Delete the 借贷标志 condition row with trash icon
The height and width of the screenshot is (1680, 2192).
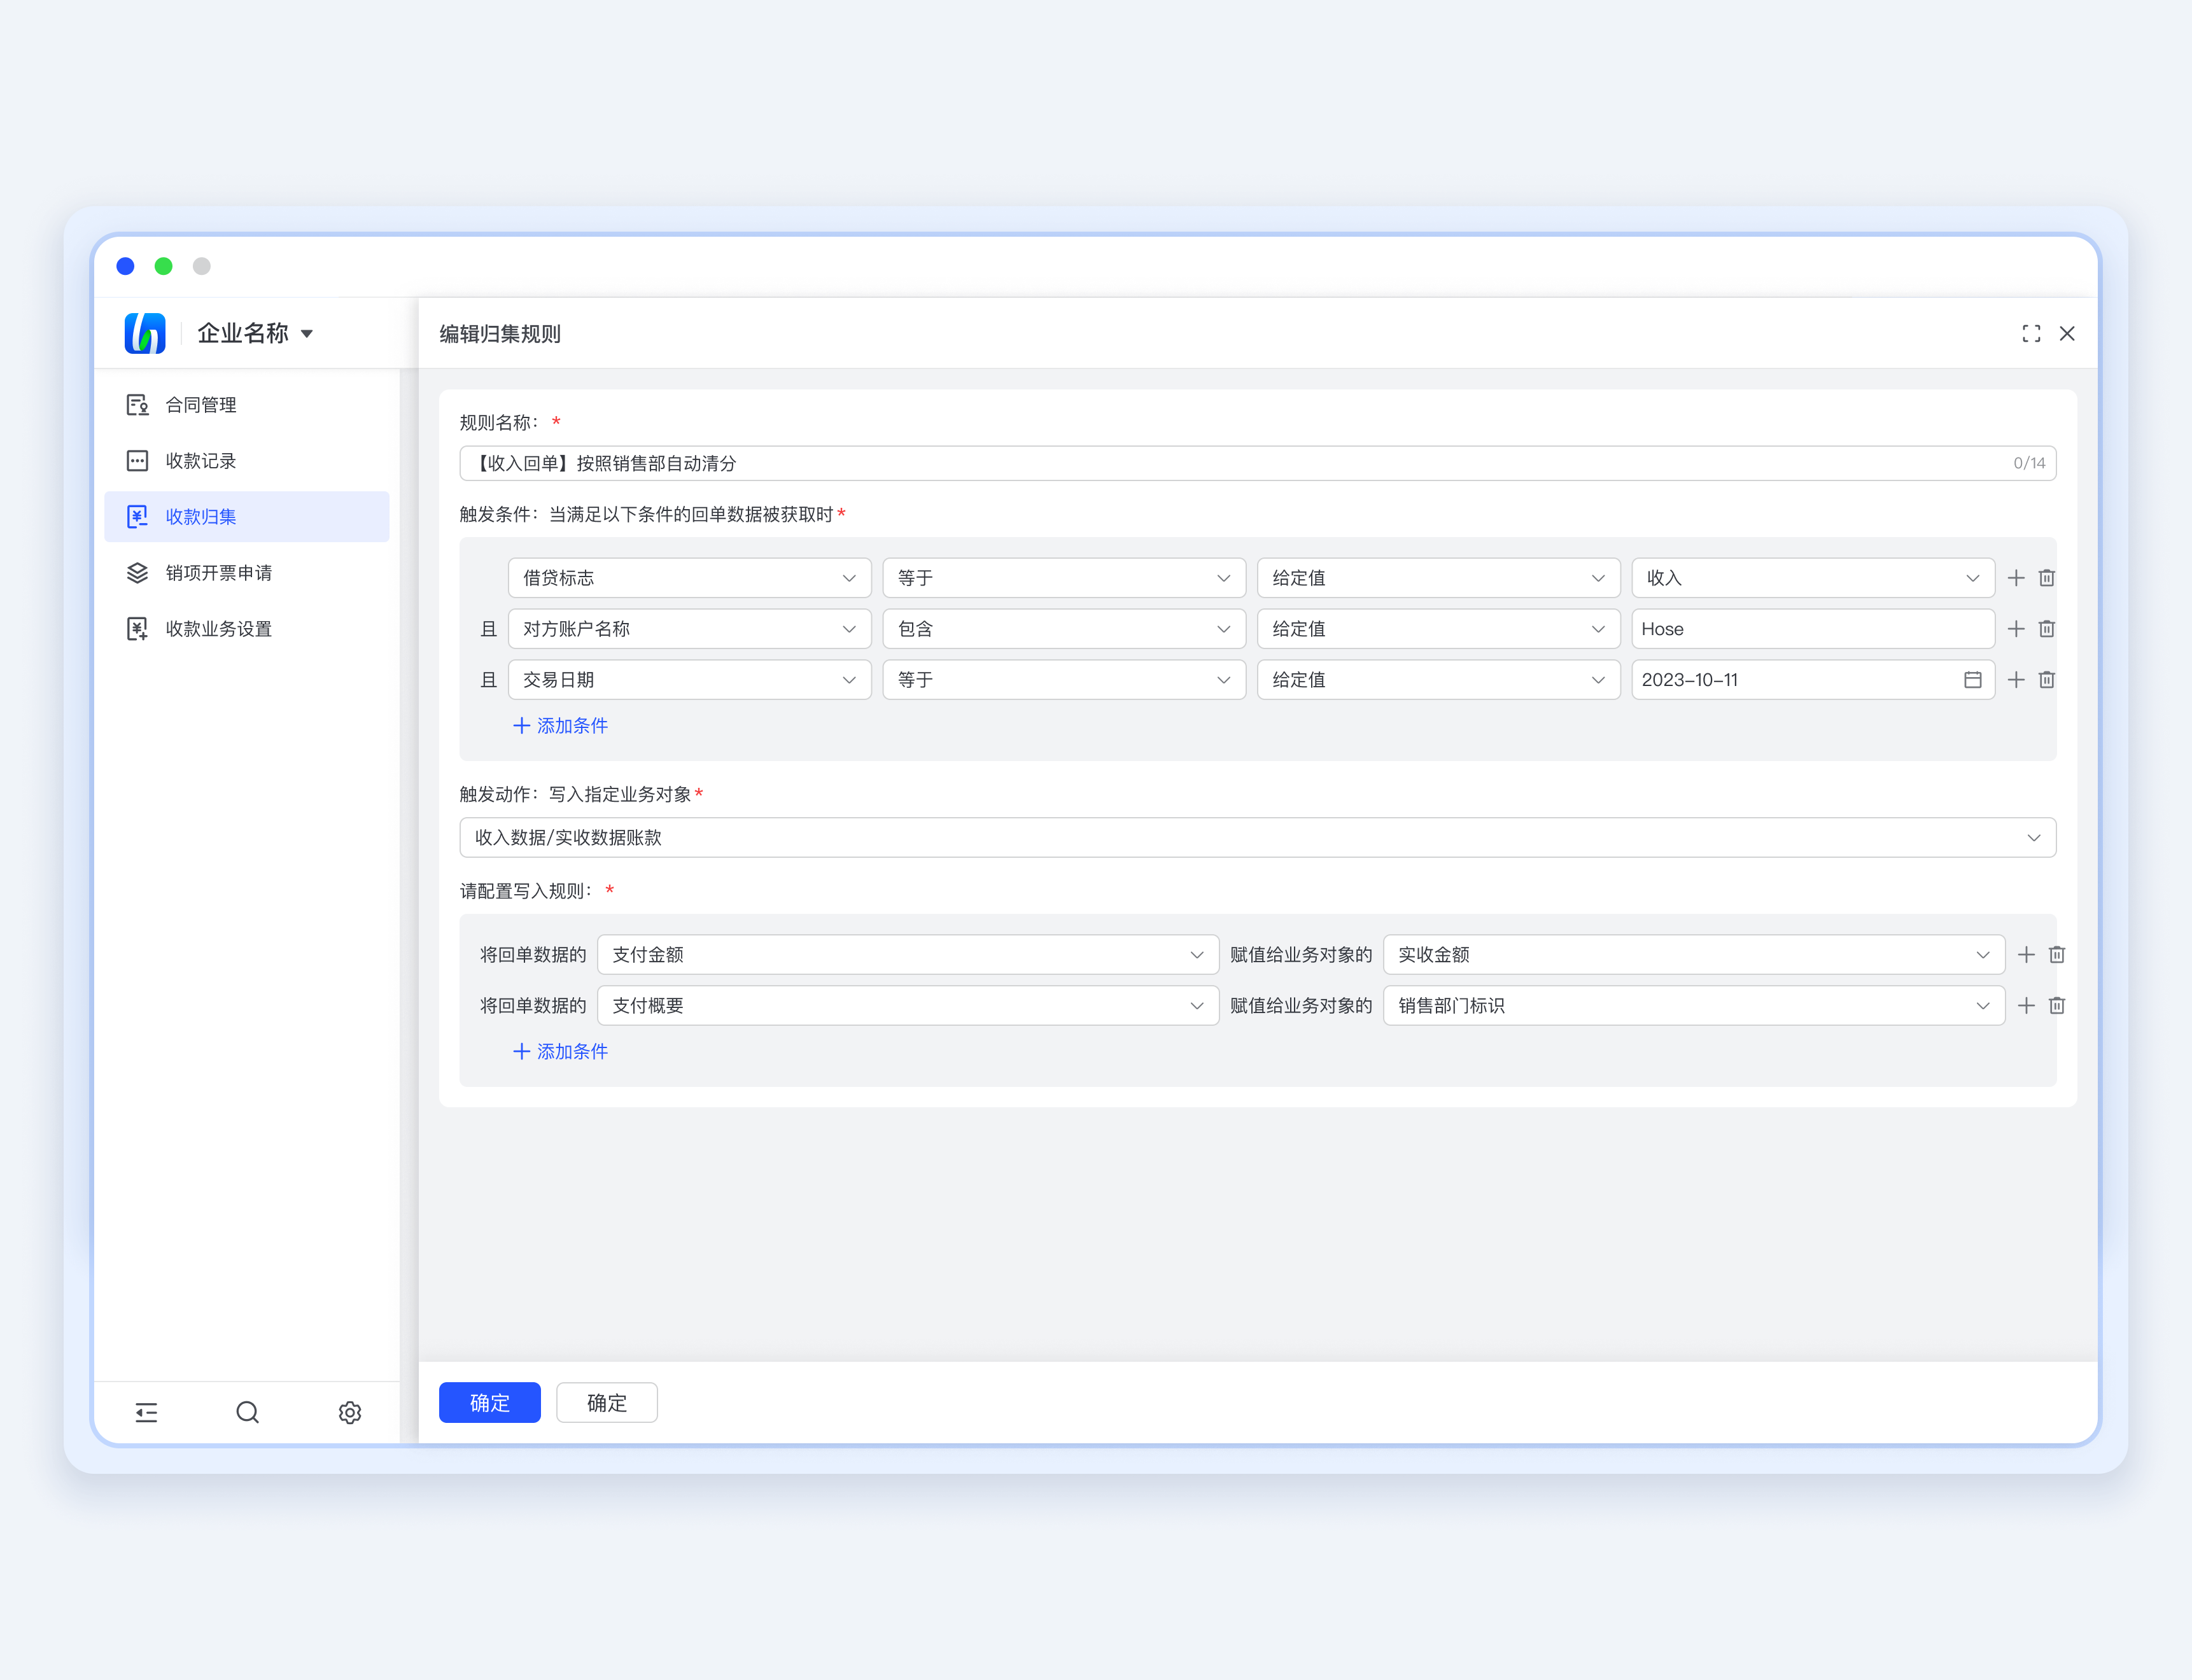(2047, 578)
